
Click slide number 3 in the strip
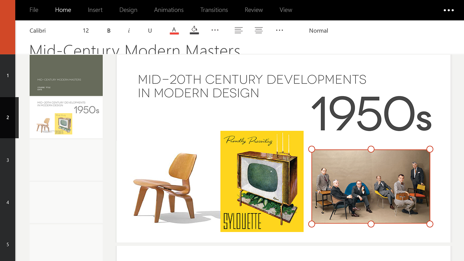tap(8, 160)
